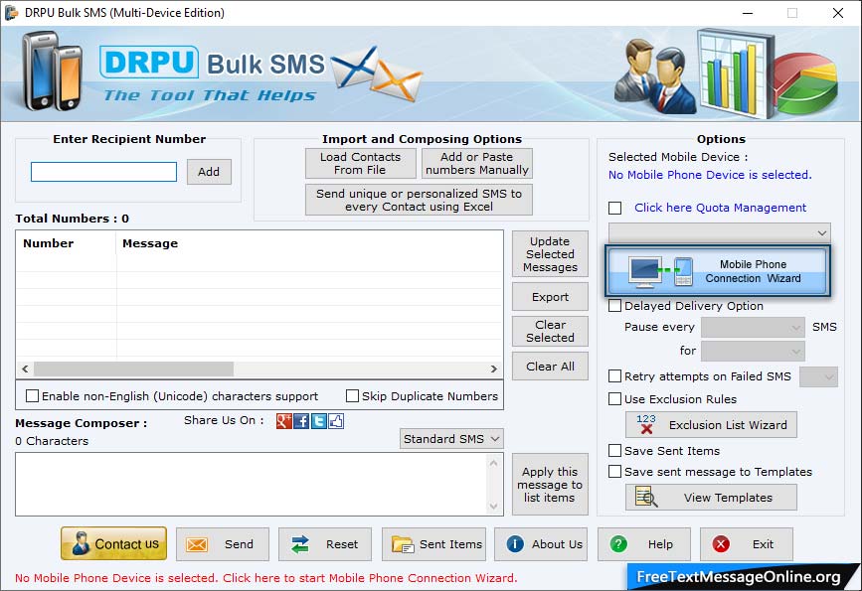Click Add or Paste numbers Manually
The image size is (862, 591).
point(476,163)
